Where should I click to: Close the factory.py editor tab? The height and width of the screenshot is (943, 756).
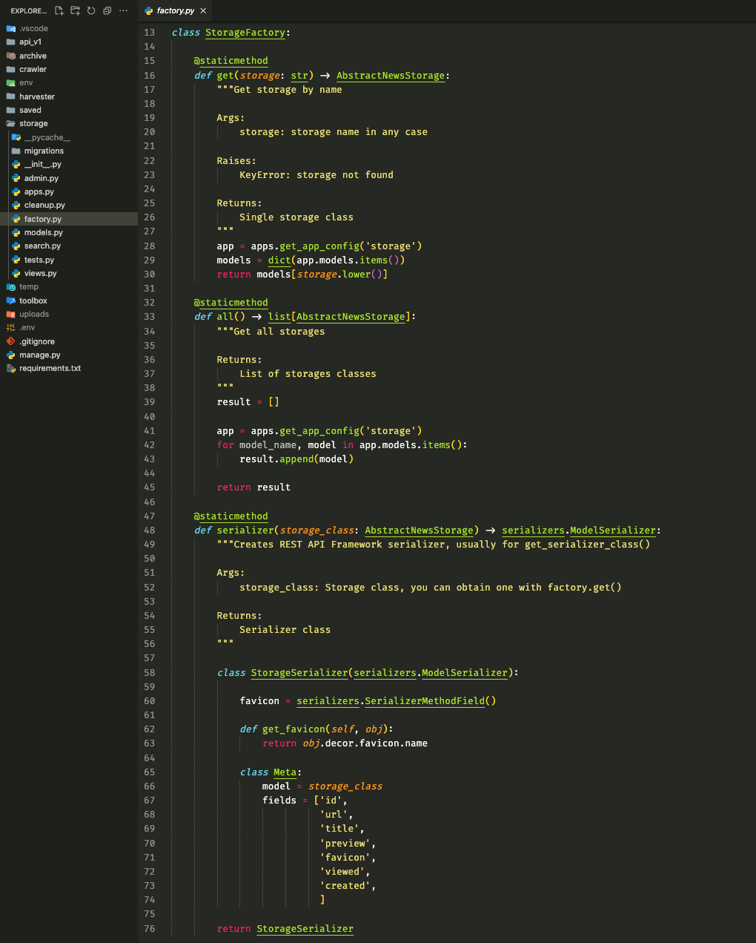pyautogui.click(x=203, y=11)
